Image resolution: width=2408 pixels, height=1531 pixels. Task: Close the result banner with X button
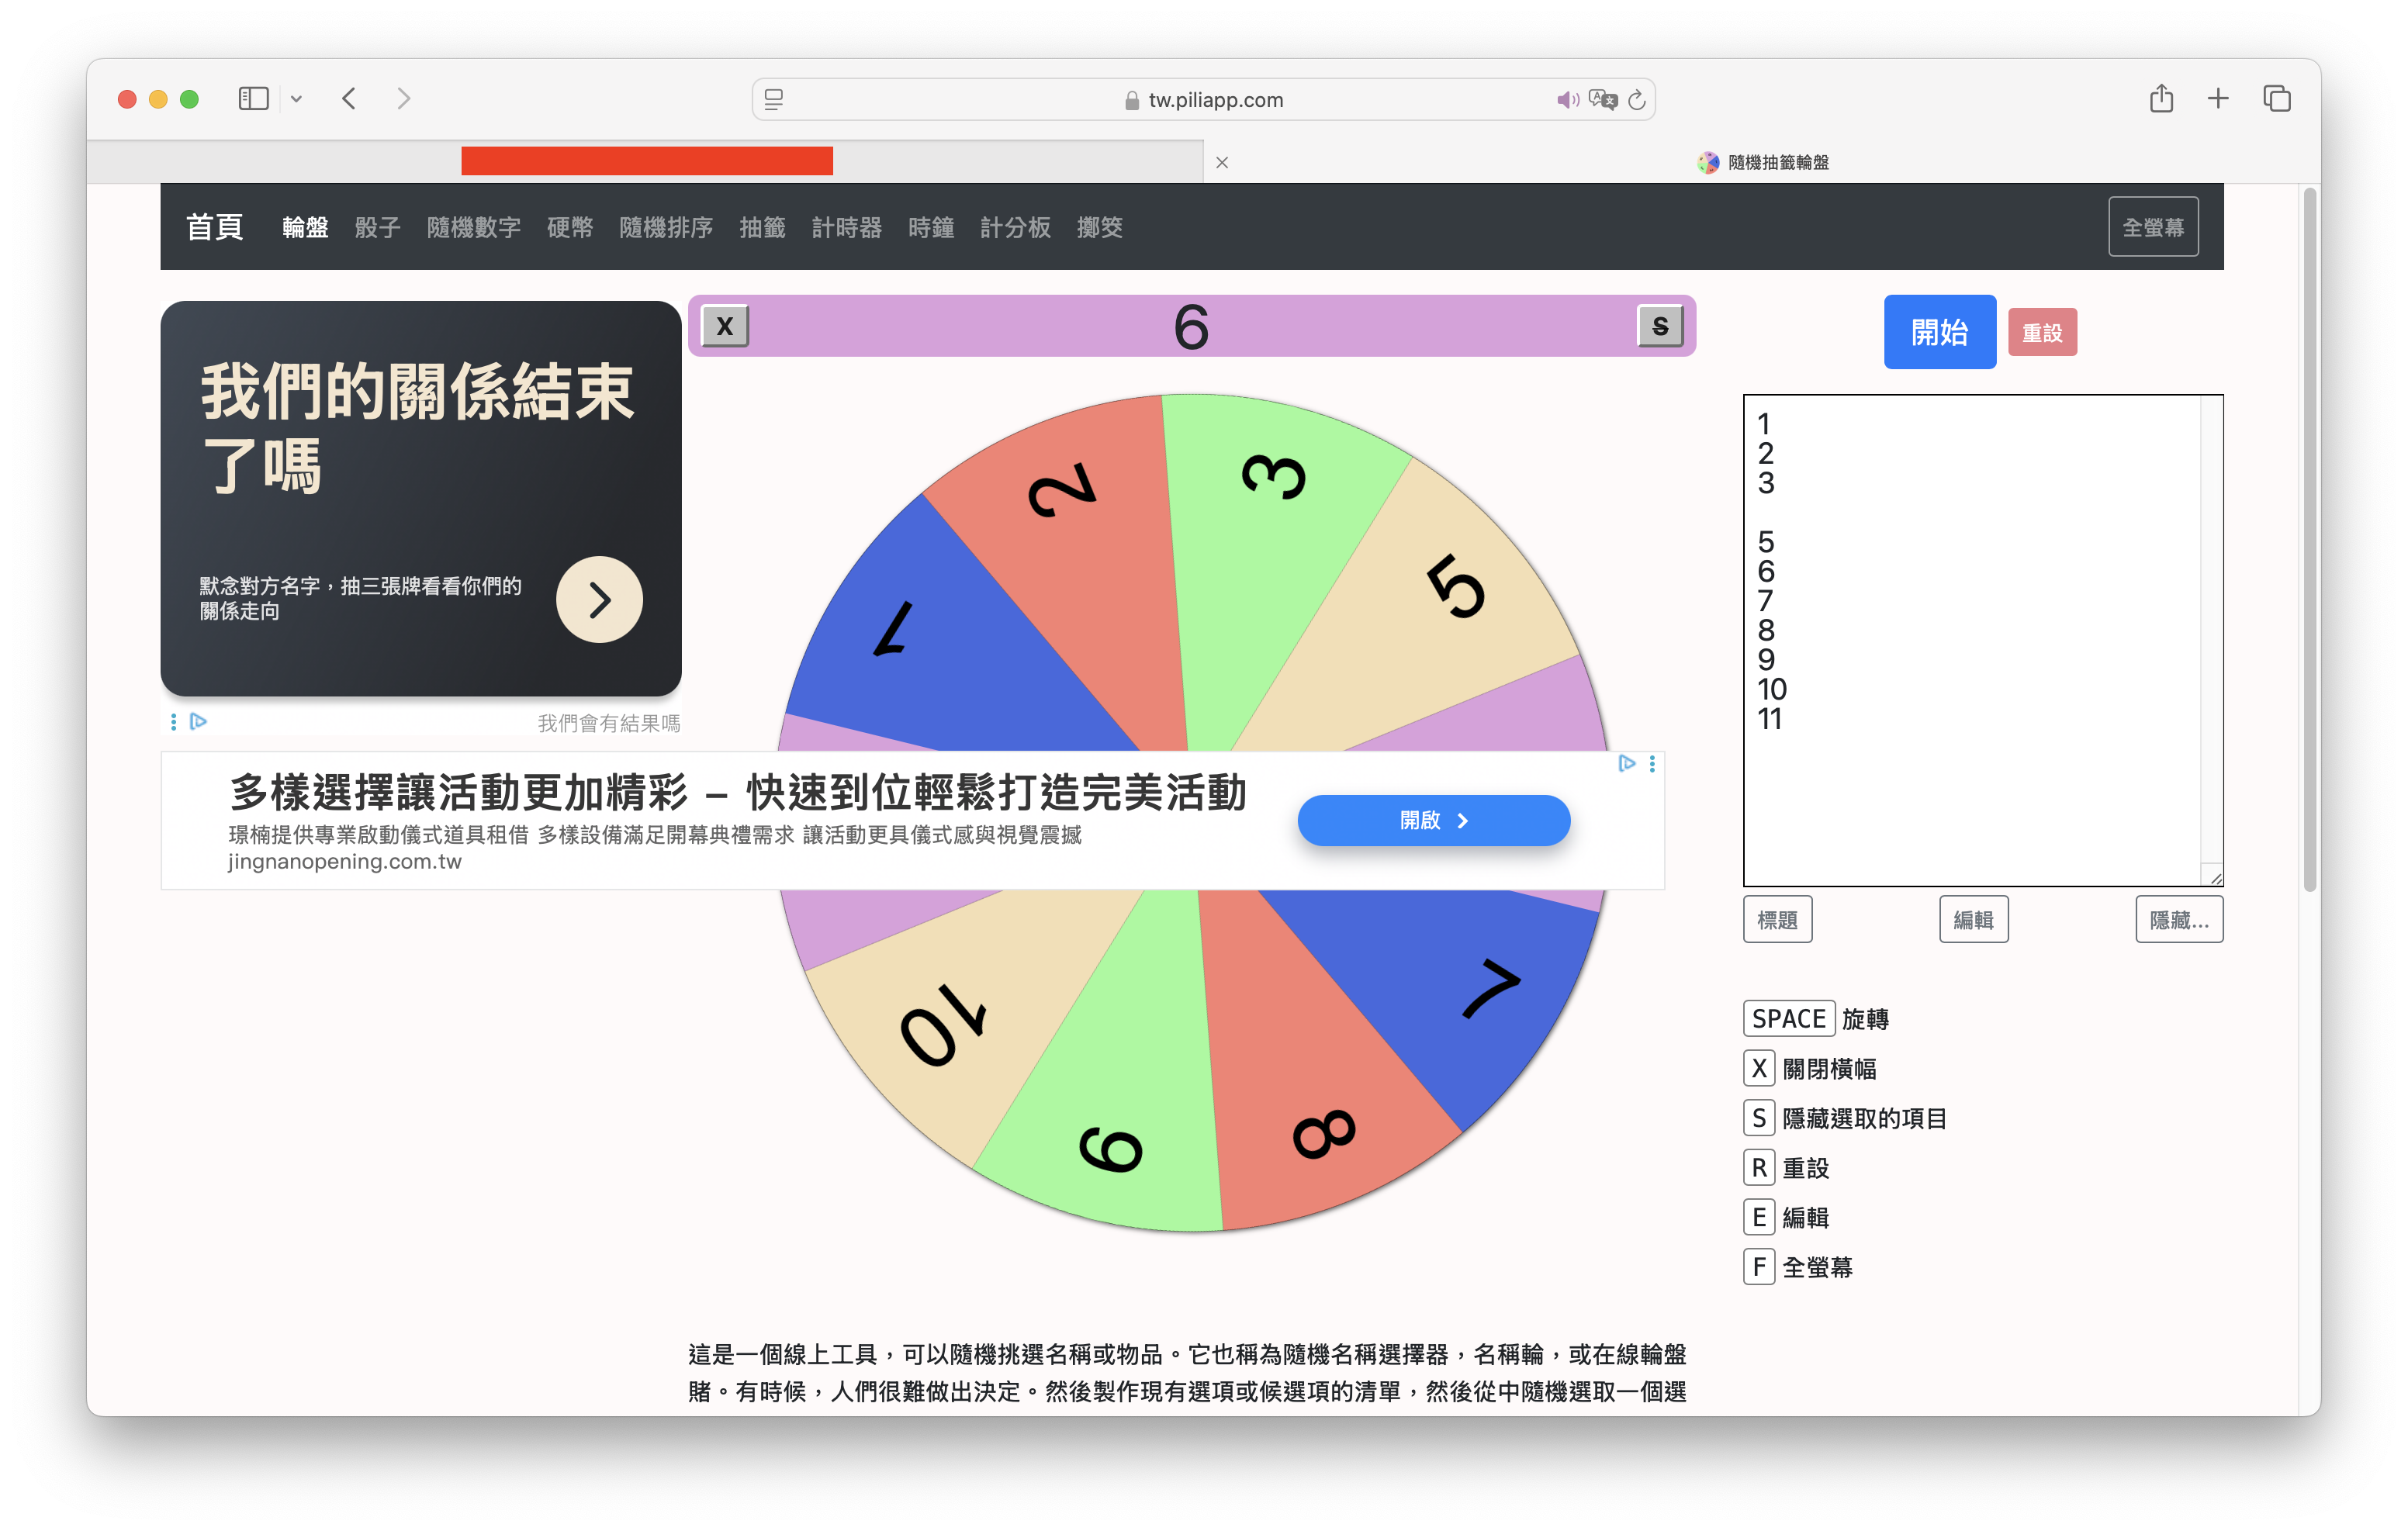725,326
